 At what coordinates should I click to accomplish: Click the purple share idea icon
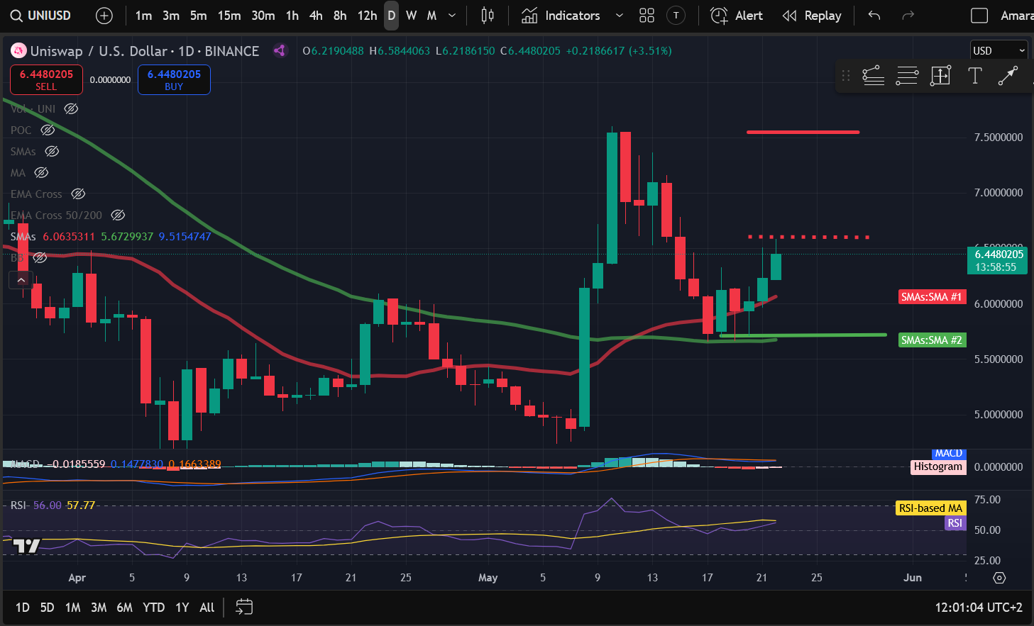tap(280, 51)
